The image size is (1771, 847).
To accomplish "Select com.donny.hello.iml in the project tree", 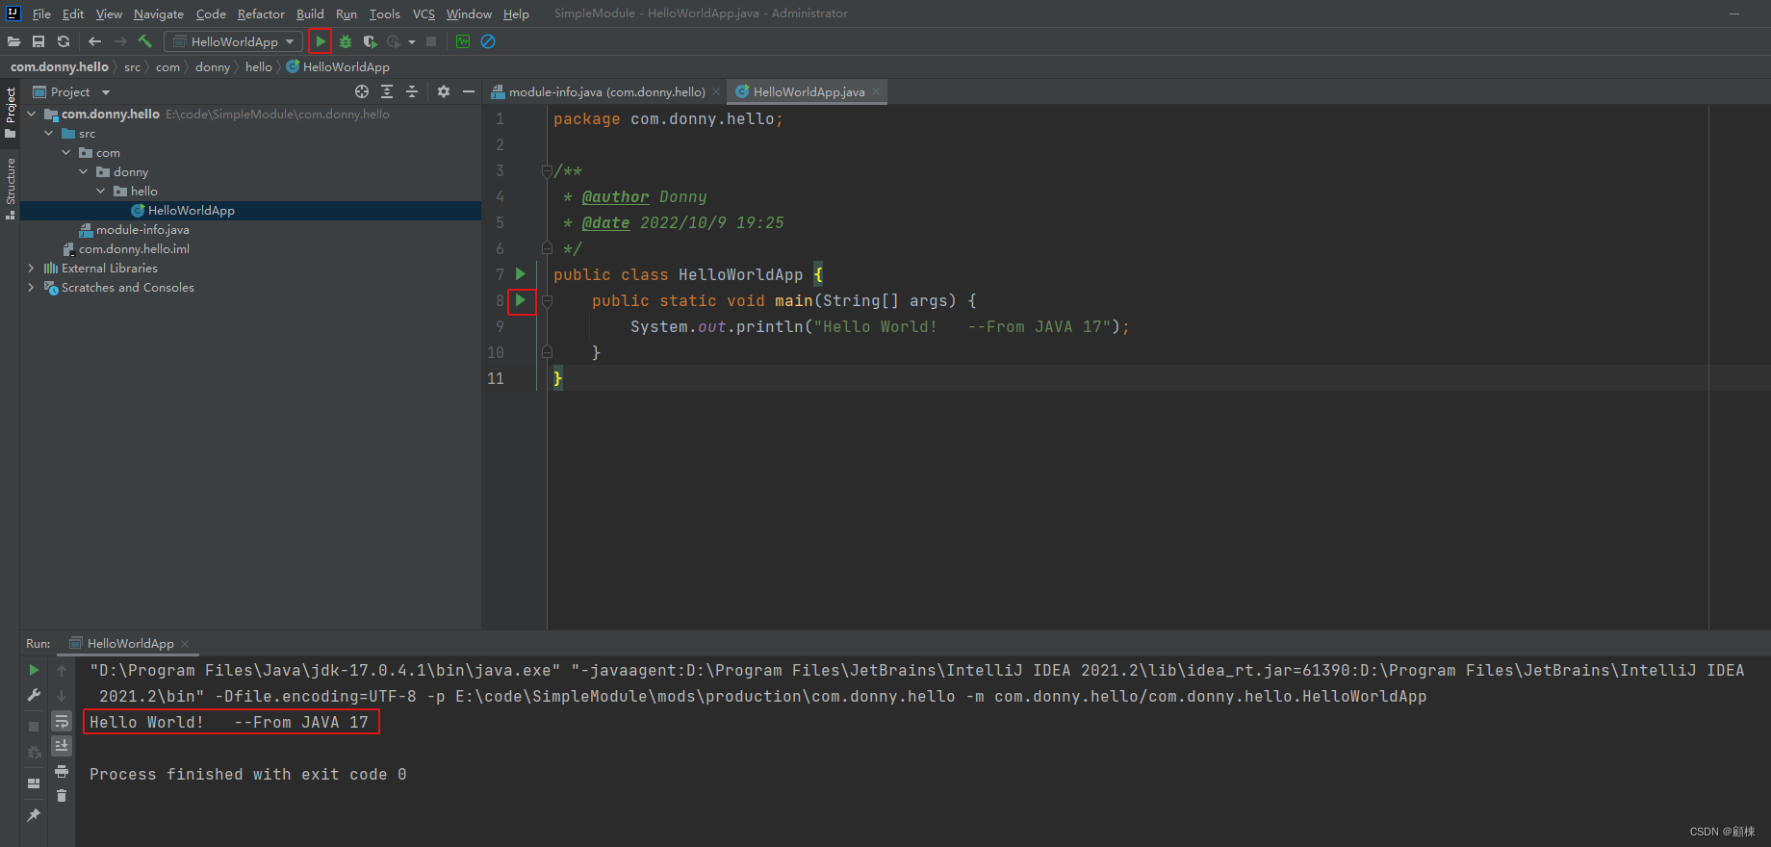I will [x=134, y=248].
